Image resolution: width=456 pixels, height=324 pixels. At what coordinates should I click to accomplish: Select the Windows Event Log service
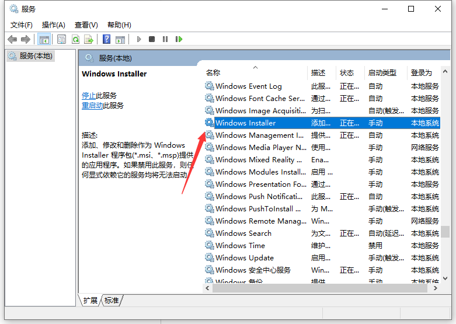pyautogui.click(x=248, y=86)
